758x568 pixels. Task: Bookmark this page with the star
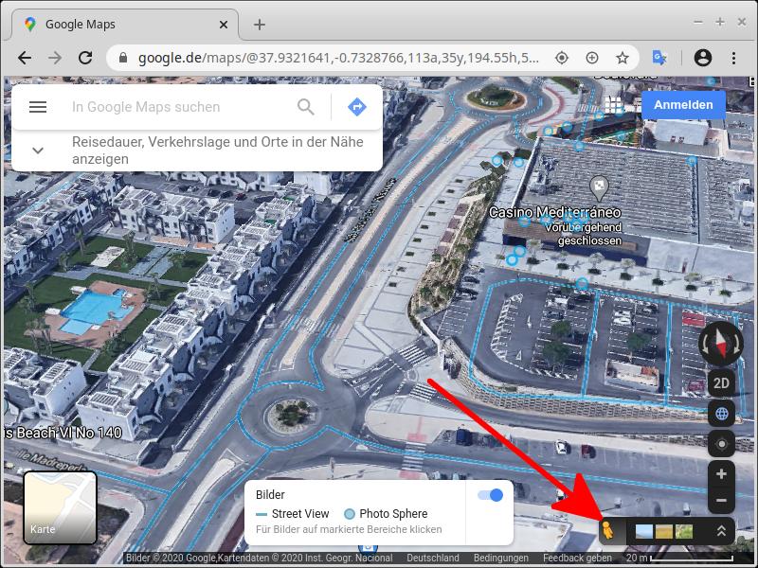(623, 58)
